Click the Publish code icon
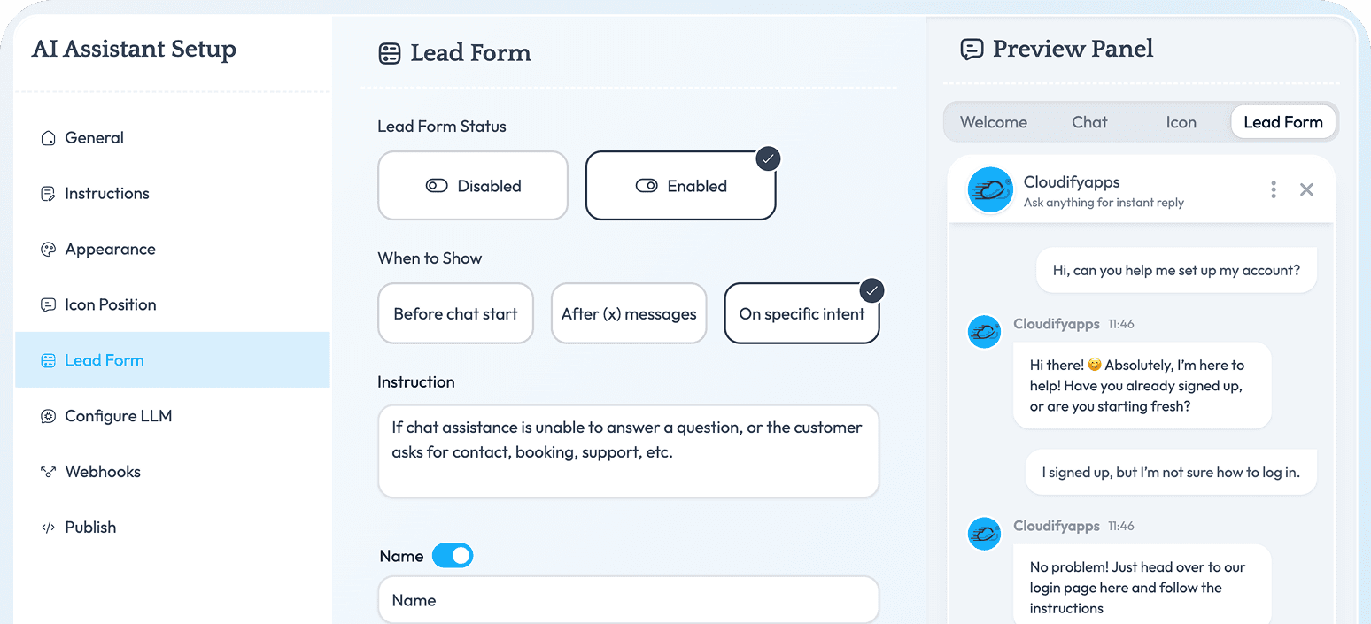Viewport: 1371px width, 624px height. [x=49, y=528]
